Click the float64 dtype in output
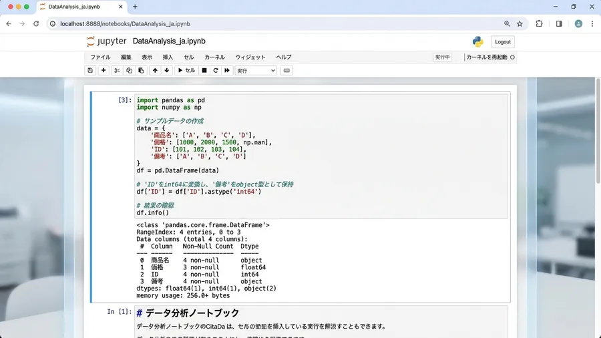This screenshot has width=601, height=338. click(253, 267)
